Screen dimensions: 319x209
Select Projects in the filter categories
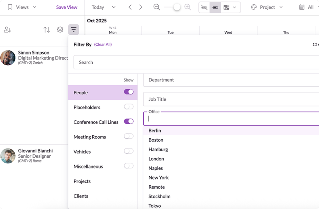(82, 181)
